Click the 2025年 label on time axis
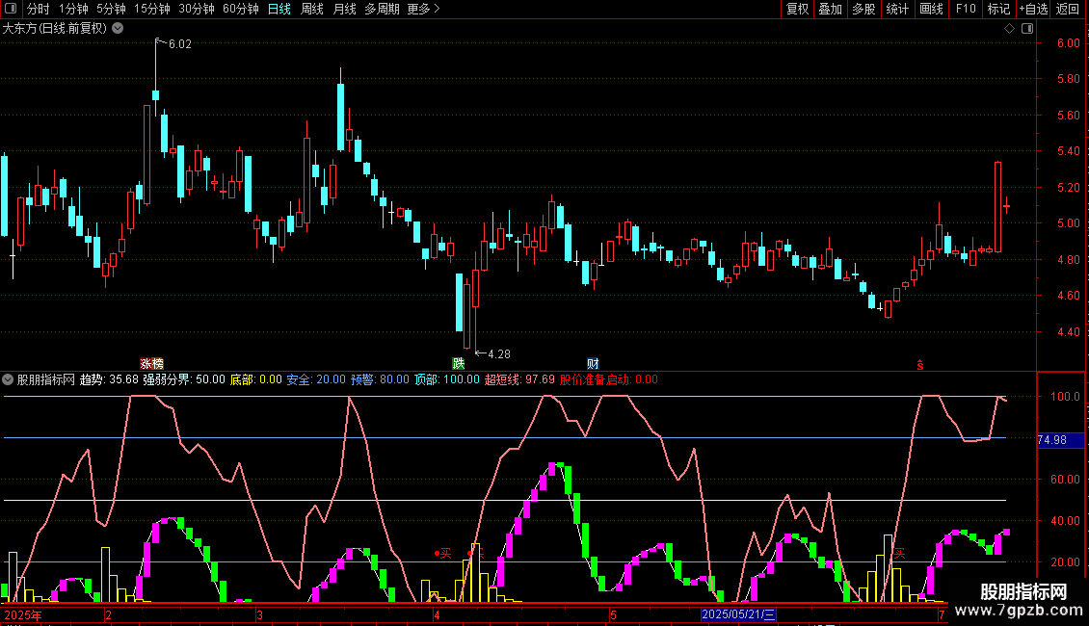Screen dimensions: 1089x626 [x=23, y=614]
